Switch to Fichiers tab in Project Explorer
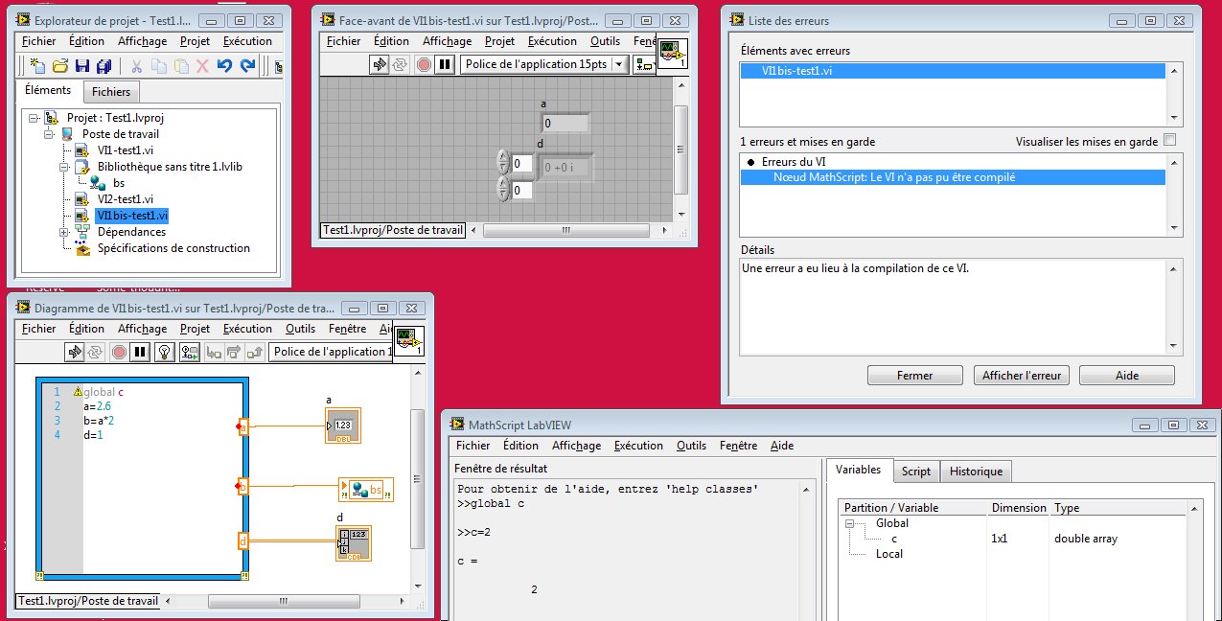 pos(112,92)
